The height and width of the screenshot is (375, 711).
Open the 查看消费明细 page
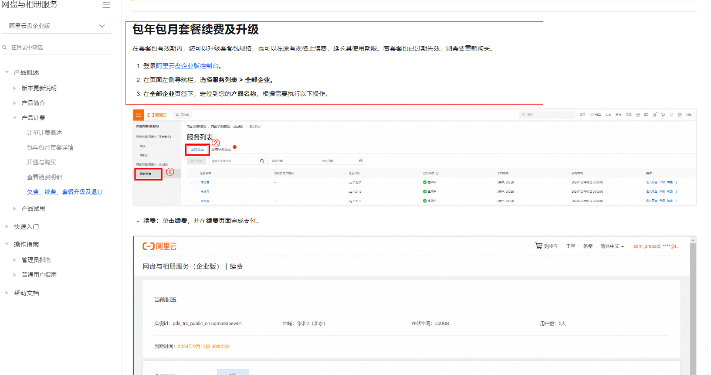click(x=44, y=177)
